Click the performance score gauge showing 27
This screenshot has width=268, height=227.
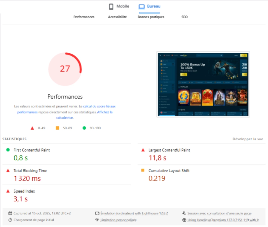65,69
